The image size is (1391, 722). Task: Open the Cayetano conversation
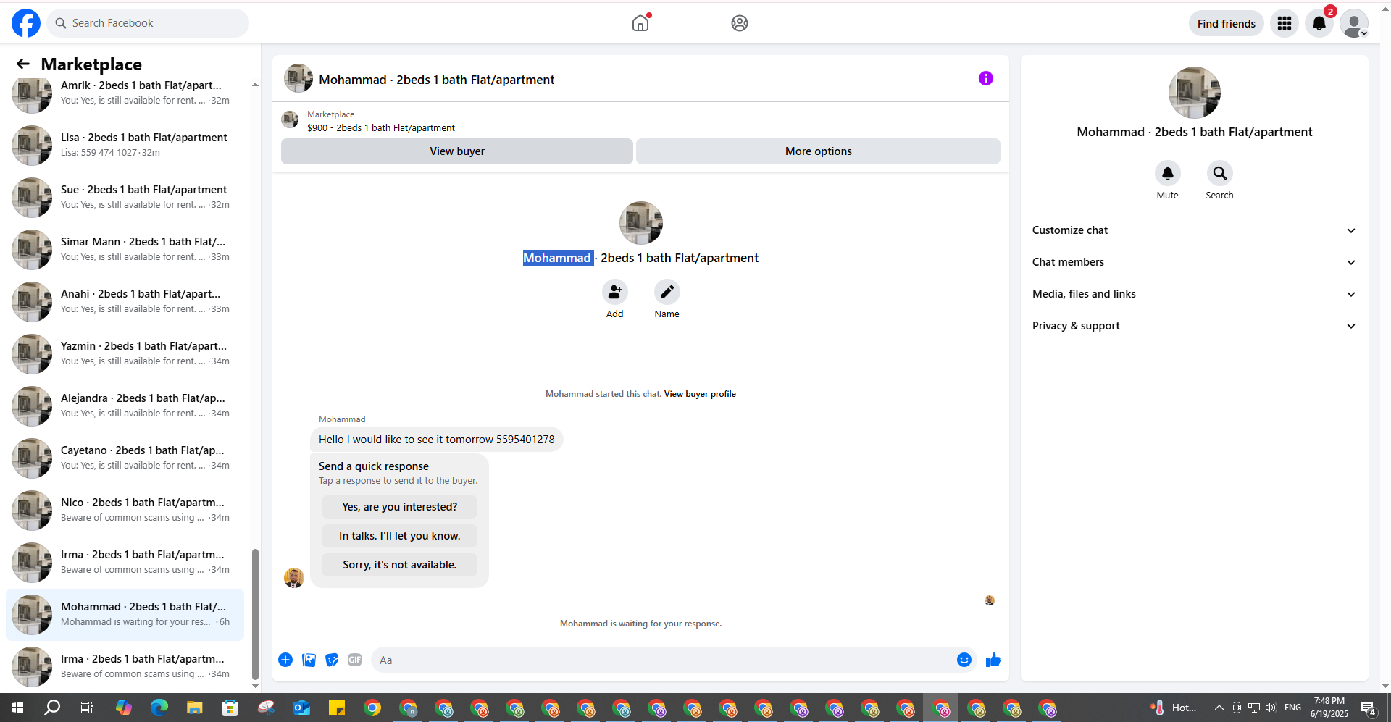(x=125, y=458)
